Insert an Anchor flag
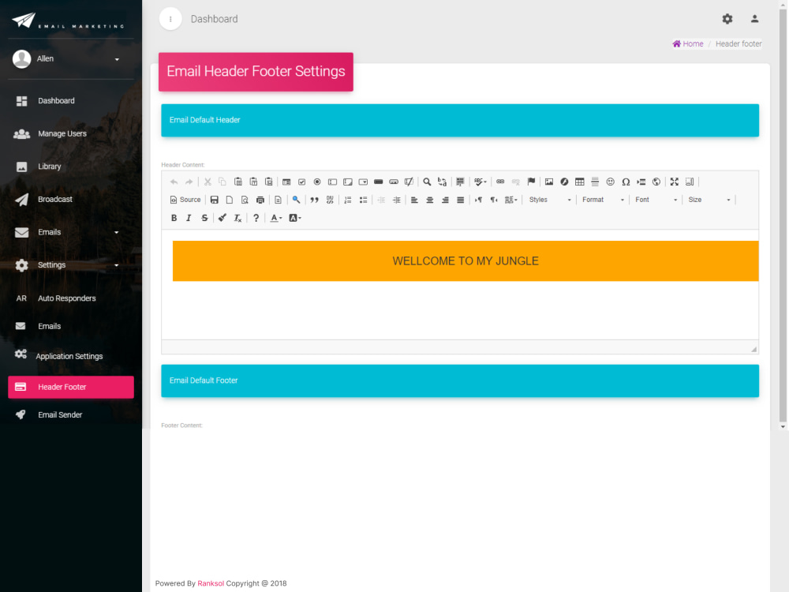The width and height of the screenshot is (789, 592). 531,182
